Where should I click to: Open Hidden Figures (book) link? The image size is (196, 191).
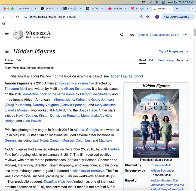pos(126,76)
